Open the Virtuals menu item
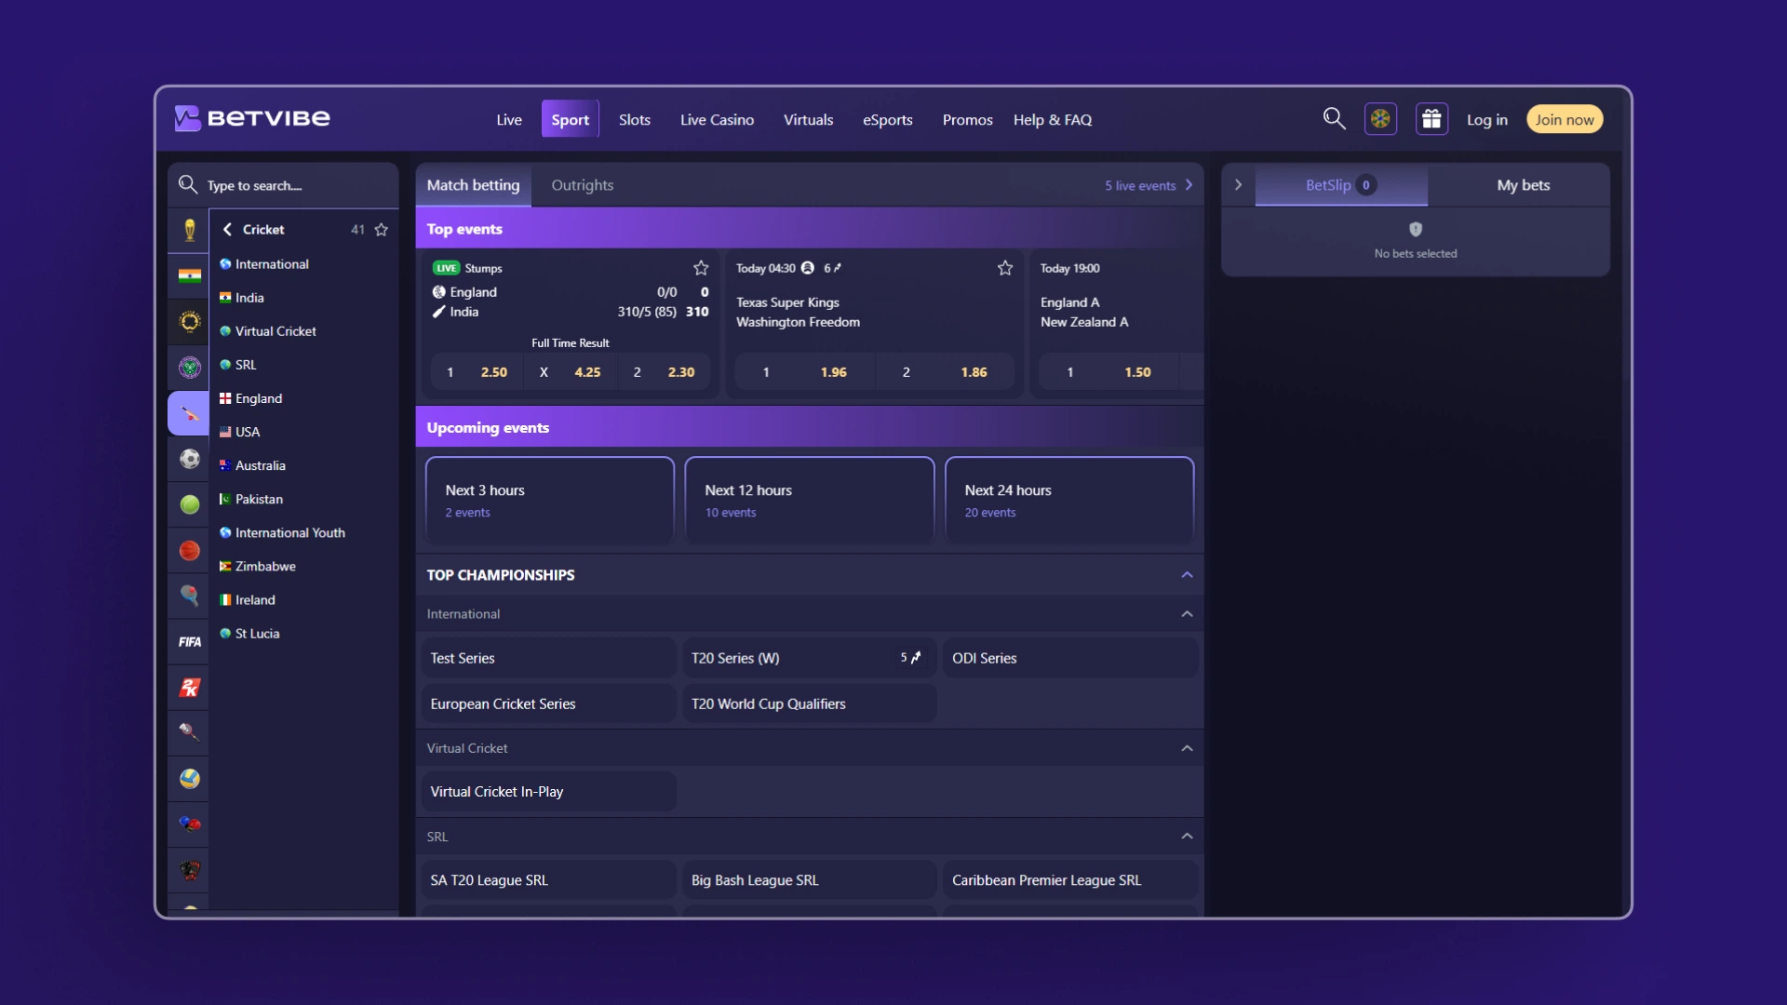This screenshot has height=1005, width=1787. click(x=808, y=119)
